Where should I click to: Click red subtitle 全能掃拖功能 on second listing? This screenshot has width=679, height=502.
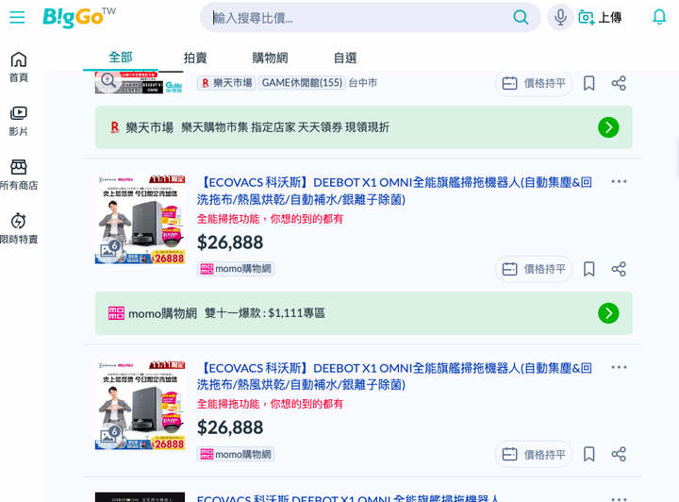[x=271, y=404]
